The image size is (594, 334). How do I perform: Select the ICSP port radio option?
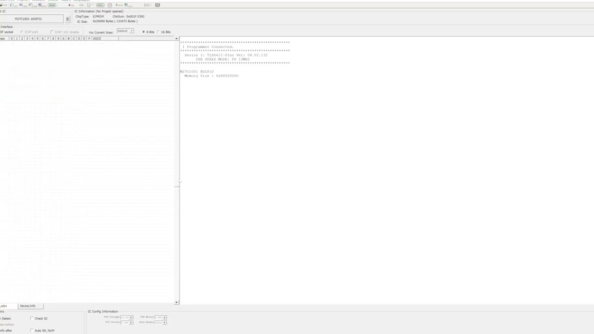point(21,32)
